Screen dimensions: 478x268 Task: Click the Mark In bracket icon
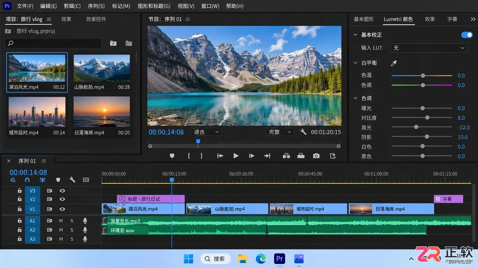click(x=189, y=156)
